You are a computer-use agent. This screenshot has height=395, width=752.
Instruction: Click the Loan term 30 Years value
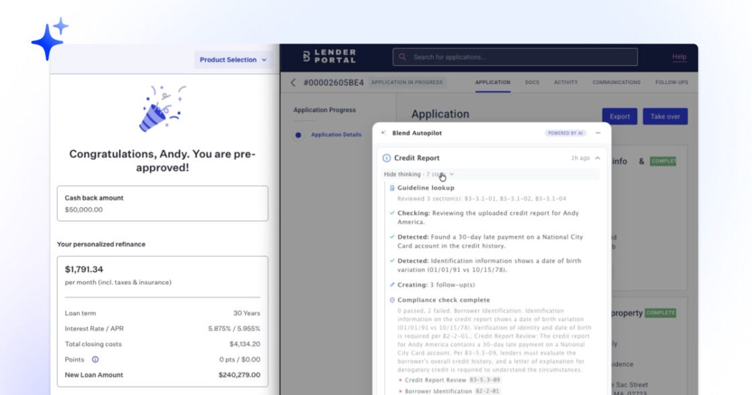click(246, 314)
